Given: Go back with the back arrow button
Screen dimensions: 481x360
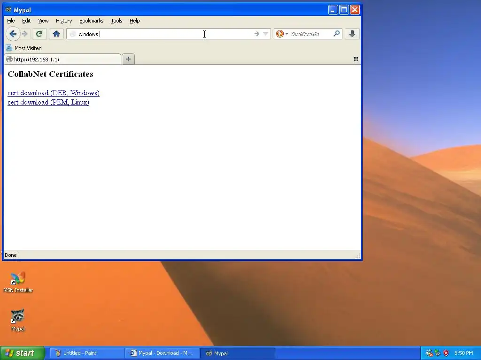Looking at the screenshot, I should pos(13,34).
